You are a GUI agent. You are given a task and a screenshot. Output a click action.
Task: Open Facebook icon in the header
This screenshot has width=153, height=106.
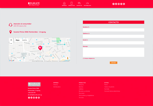(113, 4)
